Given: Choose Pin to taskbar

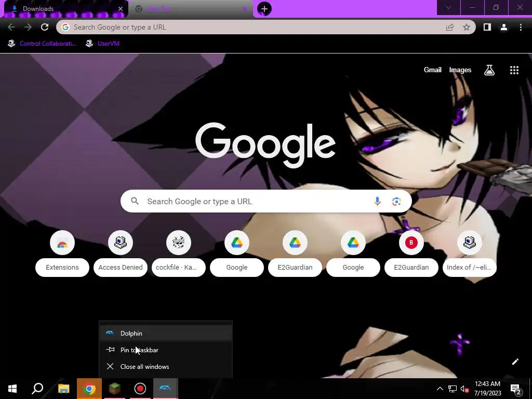Looking at the screenshot, I should click(x=166, y=350).
